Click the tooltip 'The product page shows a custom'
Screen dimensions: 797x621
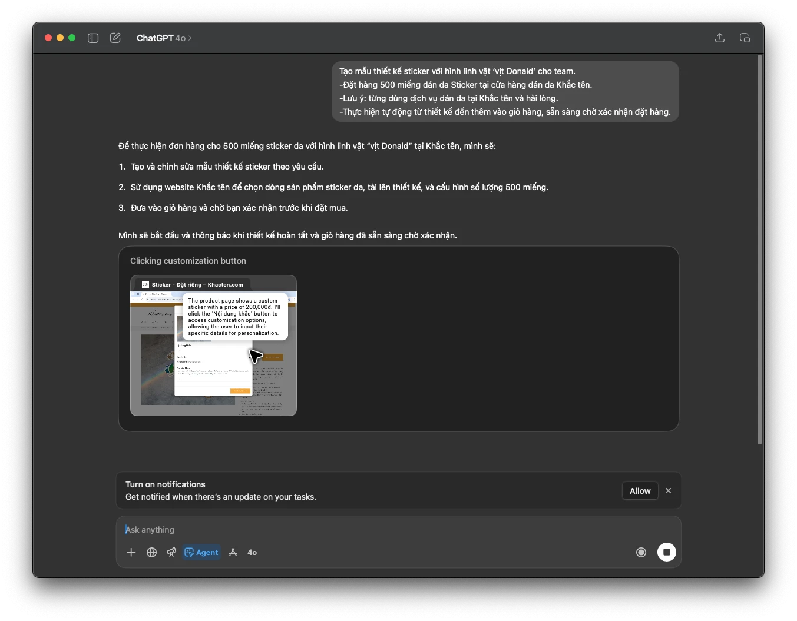coord(235,317)
